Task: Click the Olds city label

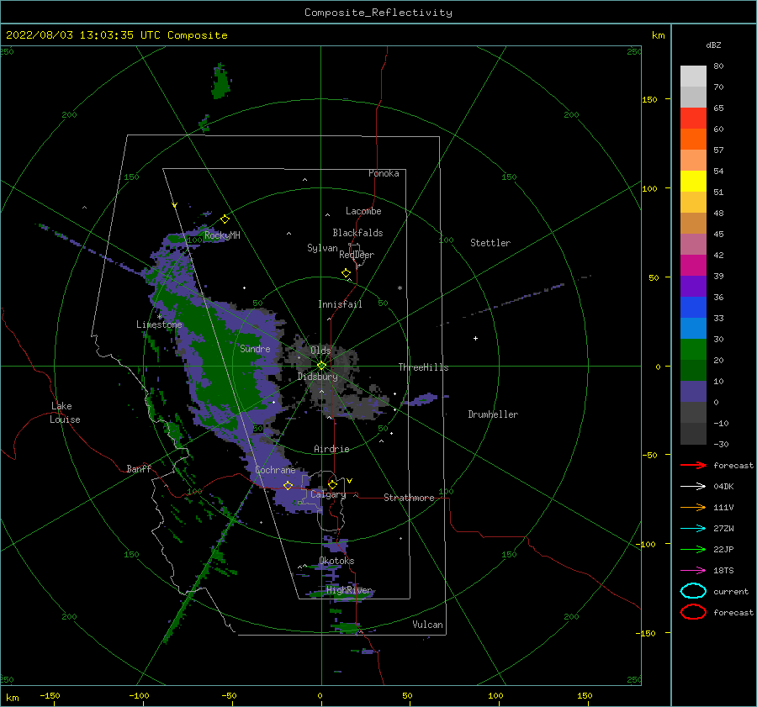Action: click(320, 350)
